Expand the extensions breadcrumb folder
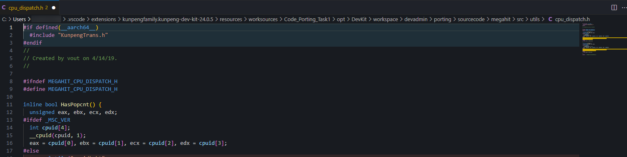627x157 pixels. pos(104,19)
